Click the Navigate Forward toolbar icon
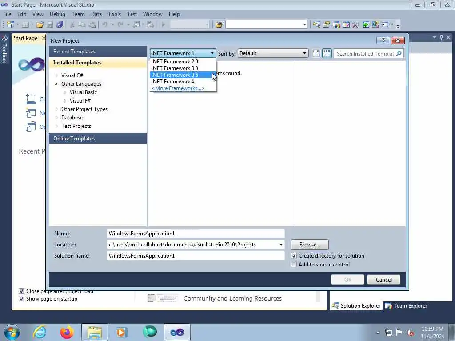The image size is (455, 341). 150,25
